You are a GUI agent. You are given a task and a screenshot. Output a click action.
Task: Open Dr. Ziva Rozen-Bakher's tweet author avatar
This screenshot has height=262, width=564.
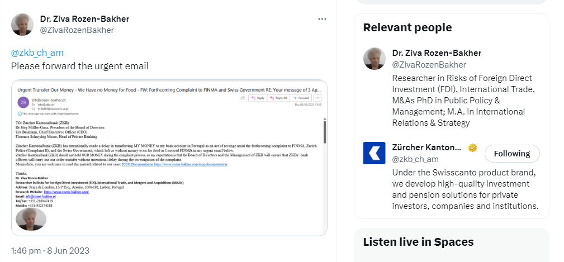[22, 25]
